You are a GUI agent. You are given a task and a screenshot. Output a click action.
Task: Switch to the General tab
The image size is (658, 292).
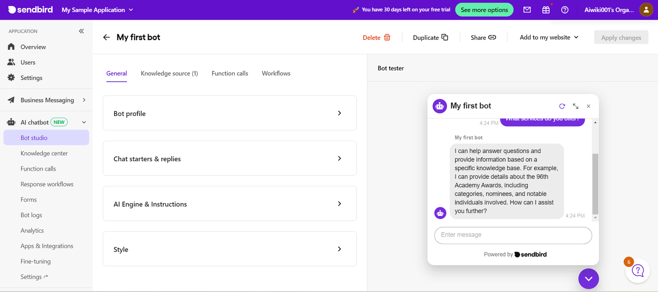click(116, 74)
